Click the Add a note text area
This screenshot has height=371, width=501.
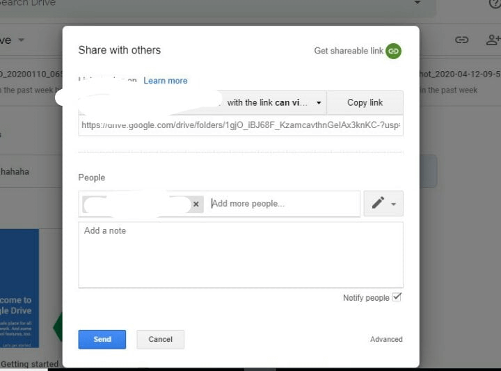(x=241, y=255)
